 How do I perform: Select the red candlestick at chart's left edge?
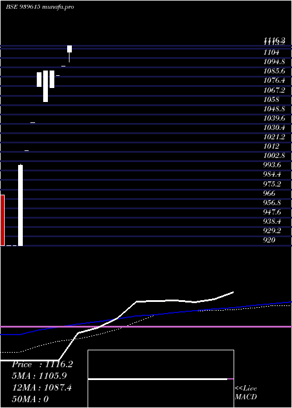2,220
